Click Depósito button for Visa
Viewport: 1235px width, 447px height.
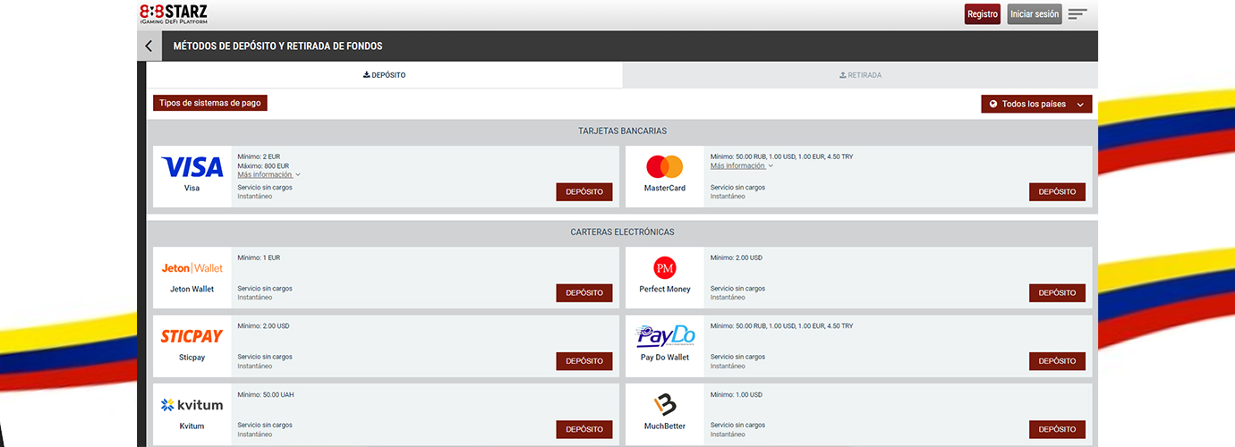pos(584,191)
